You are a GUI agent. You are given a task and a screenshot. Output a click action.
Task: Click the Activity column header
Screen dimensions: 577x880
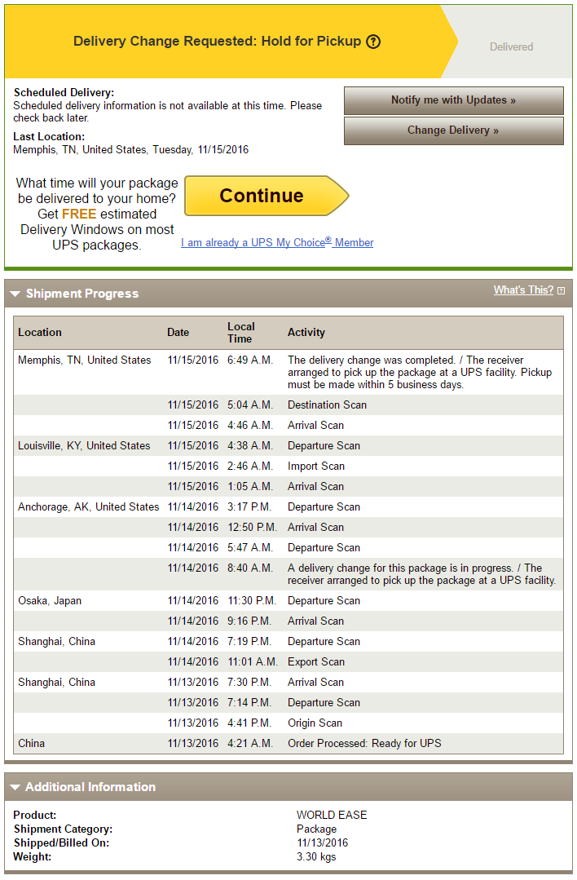point(306,332)
